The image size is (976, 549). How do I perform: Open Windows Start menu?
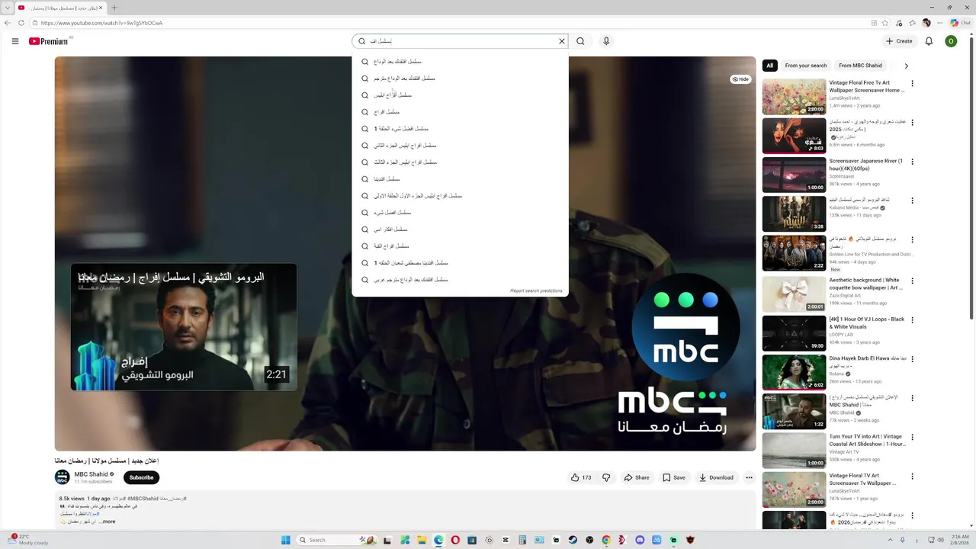pos(286,540)
